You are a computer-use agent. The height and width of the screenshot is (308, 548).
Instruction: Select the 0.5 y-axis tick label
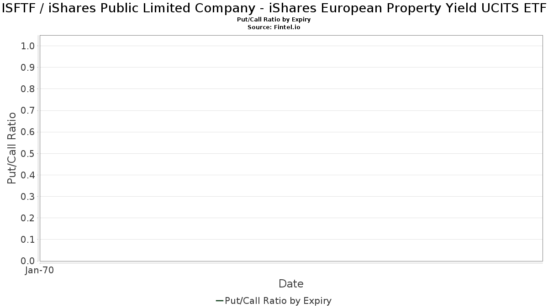[x=28, y=153]
